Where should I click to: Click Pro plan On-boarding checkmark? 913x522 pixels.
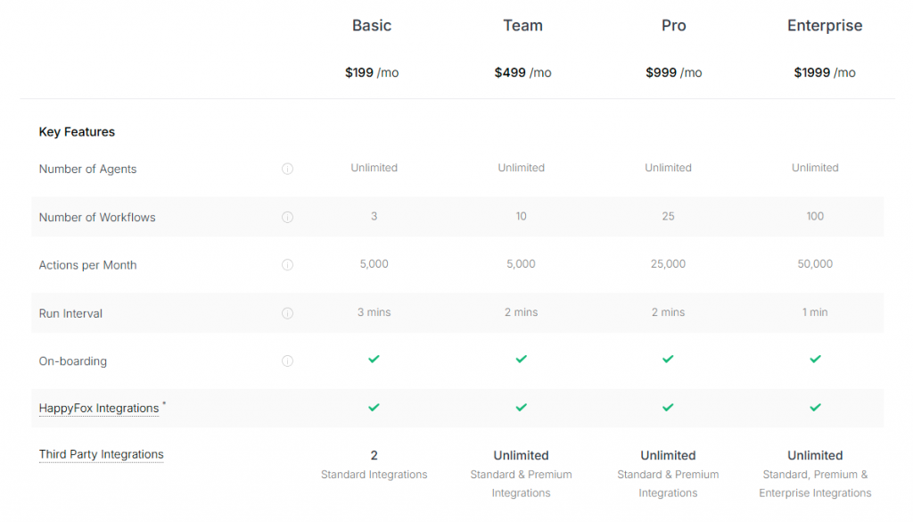tap(668, 359)
